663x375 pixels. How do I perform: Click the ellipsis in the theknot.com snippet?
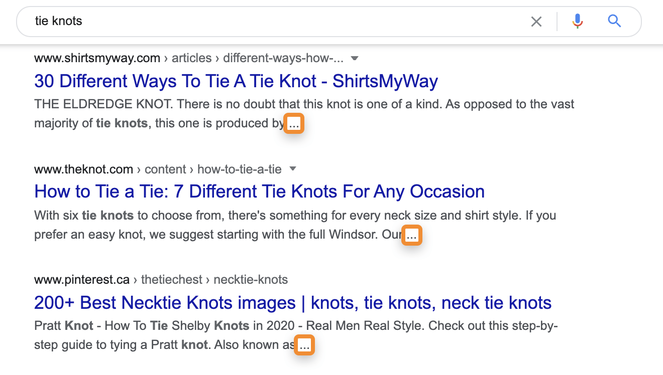point(411,235)
